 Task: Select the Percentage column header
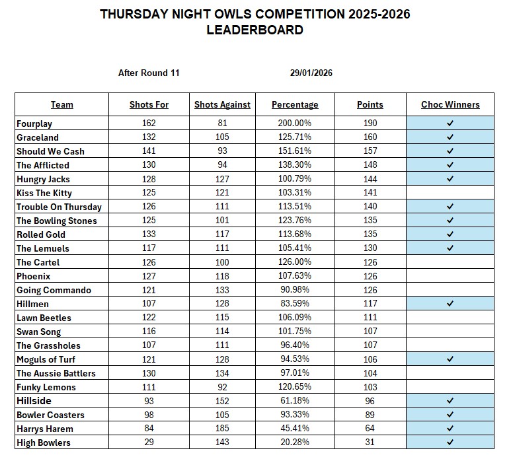point(295,104)
